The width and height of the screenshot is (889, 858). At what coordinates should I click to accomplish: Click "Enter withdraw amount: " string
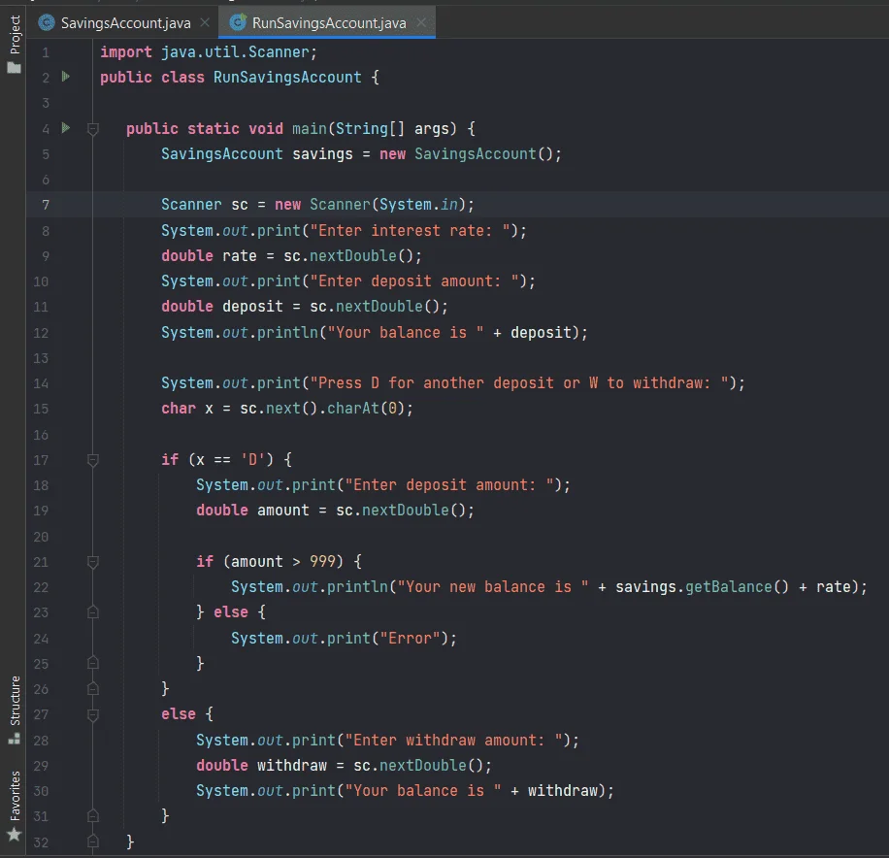(453, 741)
